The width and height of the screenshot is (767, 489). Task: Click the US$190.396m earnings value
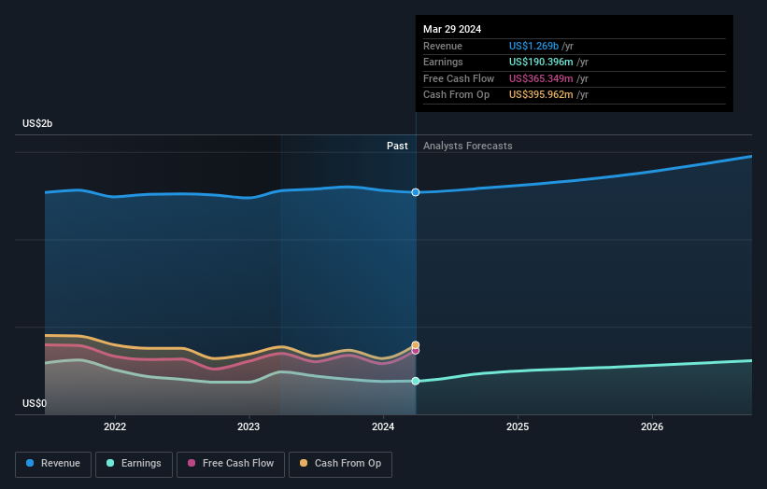541,62
